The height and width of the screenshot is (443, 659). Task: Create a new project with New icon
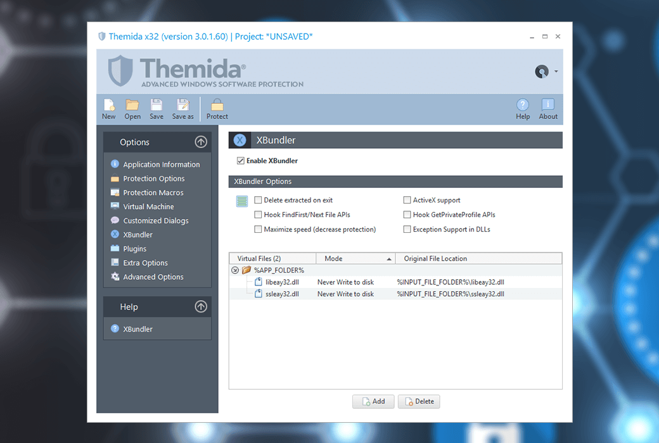108,108
